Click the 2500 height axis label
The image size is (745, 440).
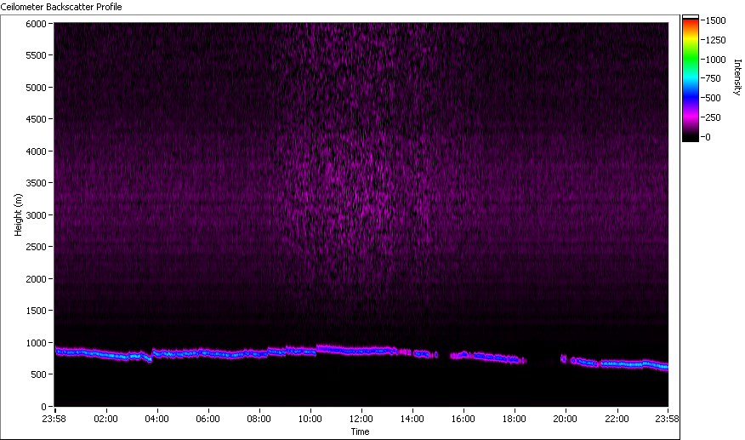coord(36,247)
